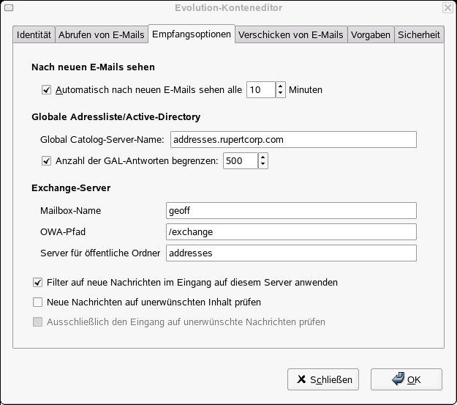The image size is (457, 405).
Task: Toggle automatic new e-mail check checkbox
Action: pos(46,89)
